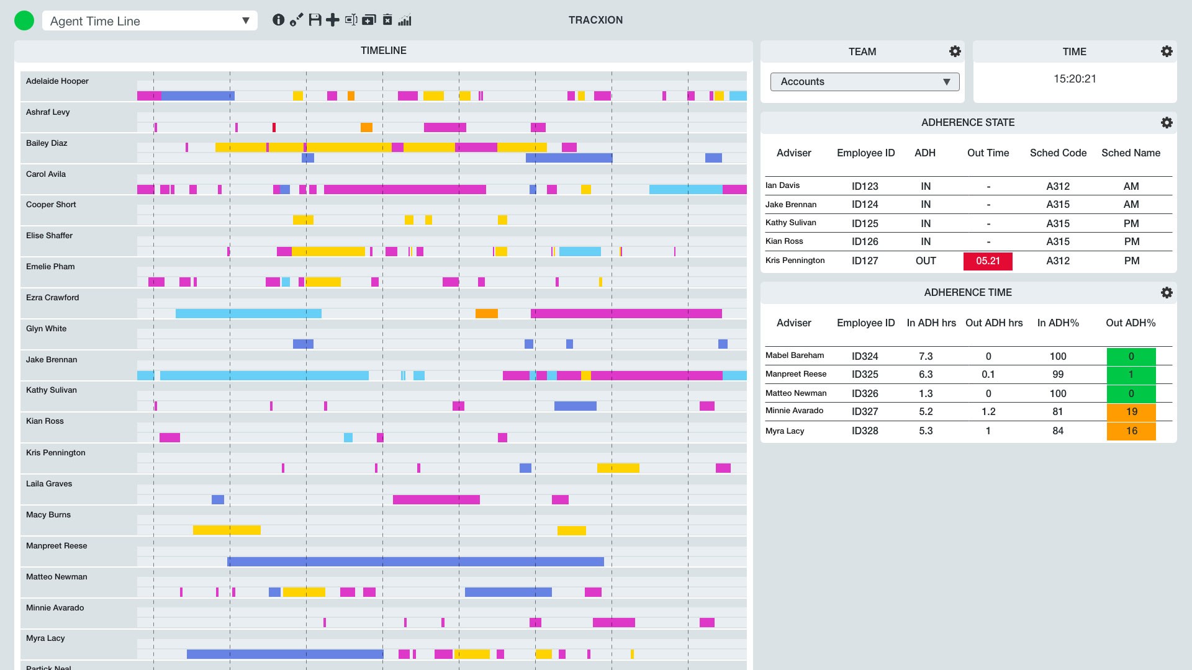Image resolution: width=1192 pixels, height=670 pixels.
Task: Open ADHERENCE TIME settings gear
Action: [x=1167, y=293]
